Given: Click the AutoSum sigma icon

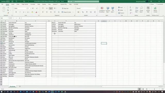Looking at the screenshot, I should (130, 7).
